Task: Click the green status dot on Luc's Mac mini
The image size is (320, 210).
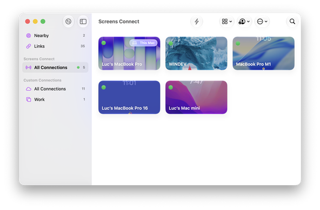Action: [171, 87]
